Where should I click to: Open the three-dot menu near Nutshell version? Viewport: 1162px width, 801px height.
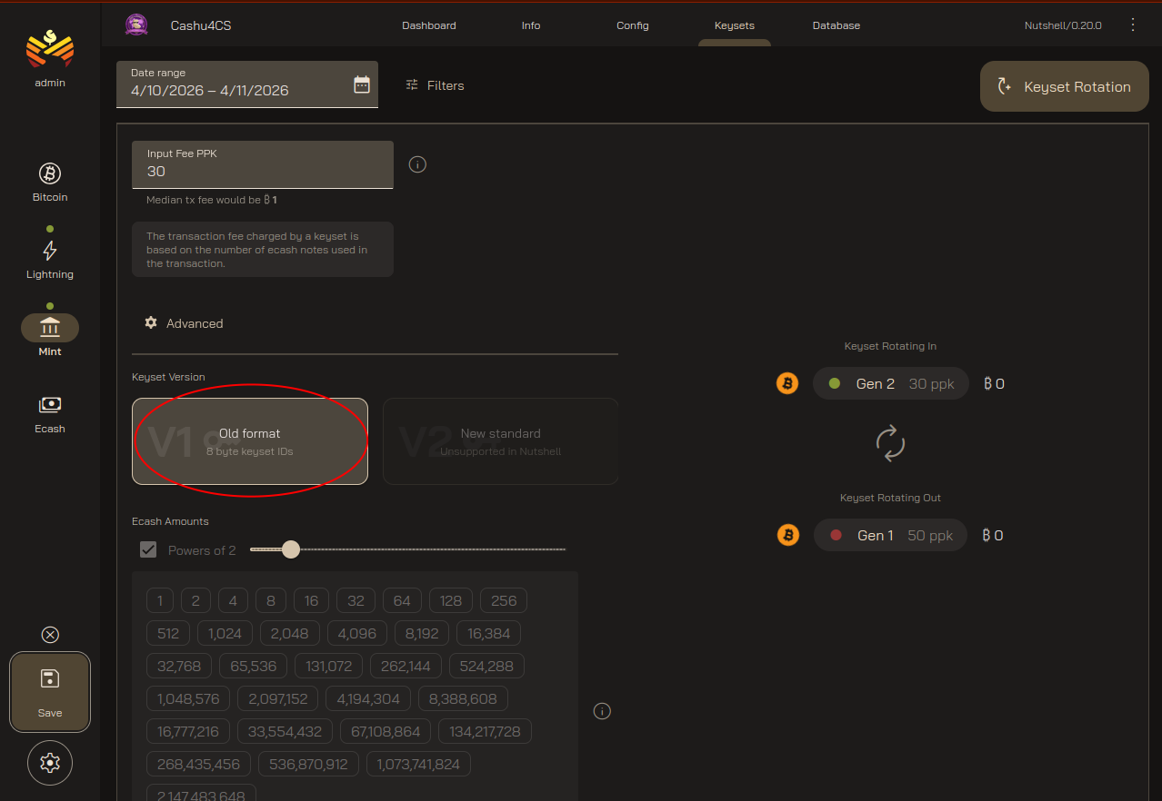(1132, 25)
